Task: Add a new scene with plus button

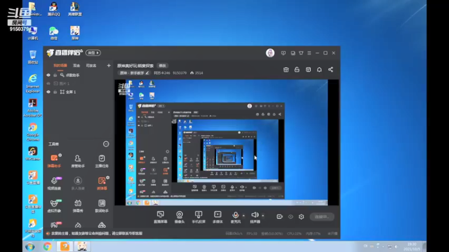Action: [108, 66]
